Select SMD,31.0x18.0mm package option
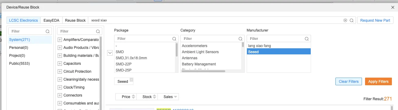Screen dimensions: 398x110 [145, 58]
